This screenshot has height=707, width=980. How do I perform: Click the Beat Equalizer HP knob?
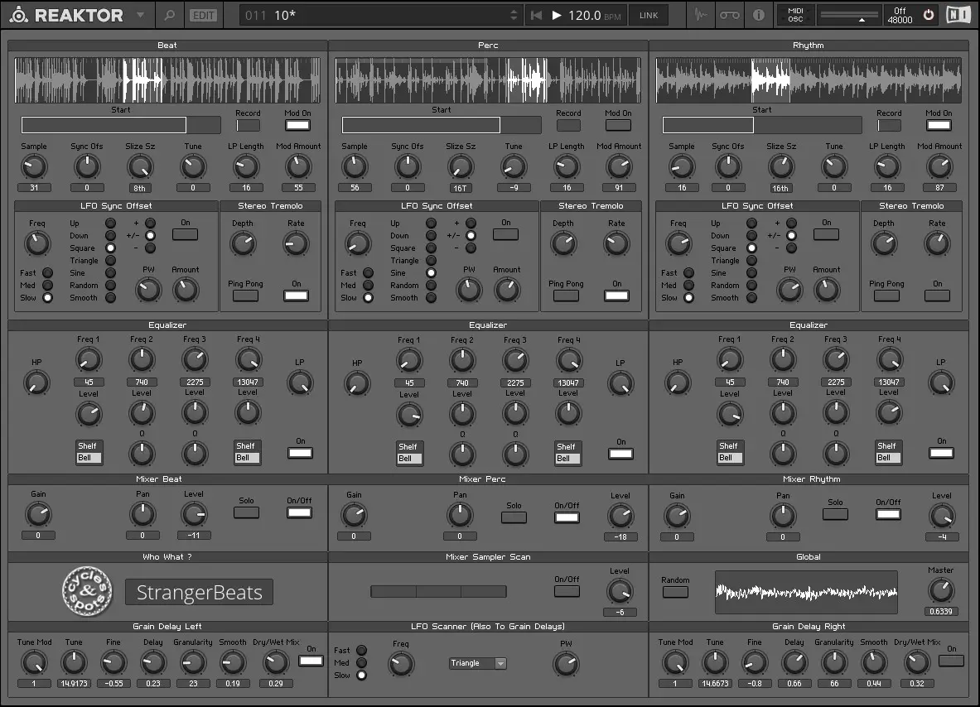click(36, 382)
